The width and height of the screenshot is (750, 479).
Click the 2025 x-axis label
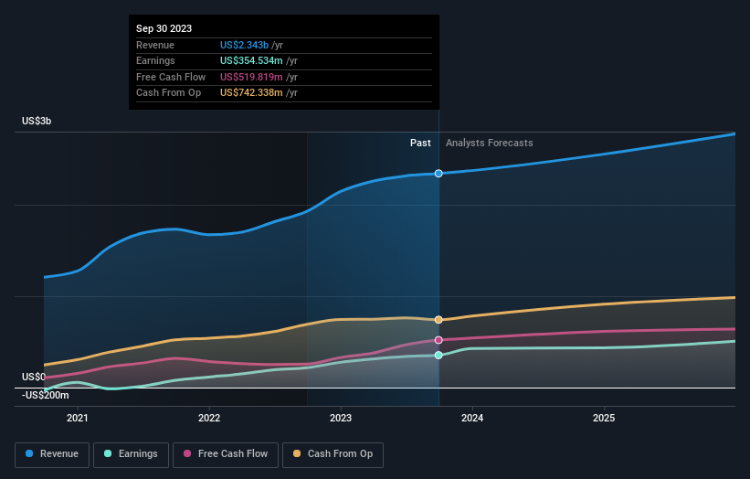pos(604,418)
